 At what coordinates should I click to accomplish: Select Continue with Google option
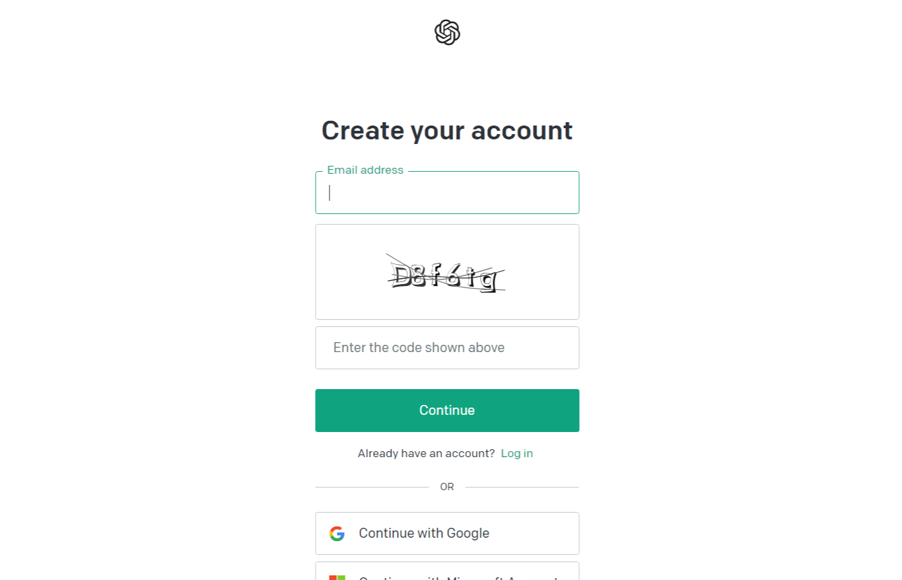(x=447, y=533)
